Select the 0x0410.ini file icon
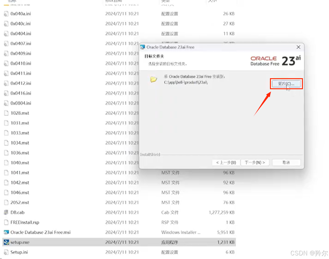 pos(6,64)
